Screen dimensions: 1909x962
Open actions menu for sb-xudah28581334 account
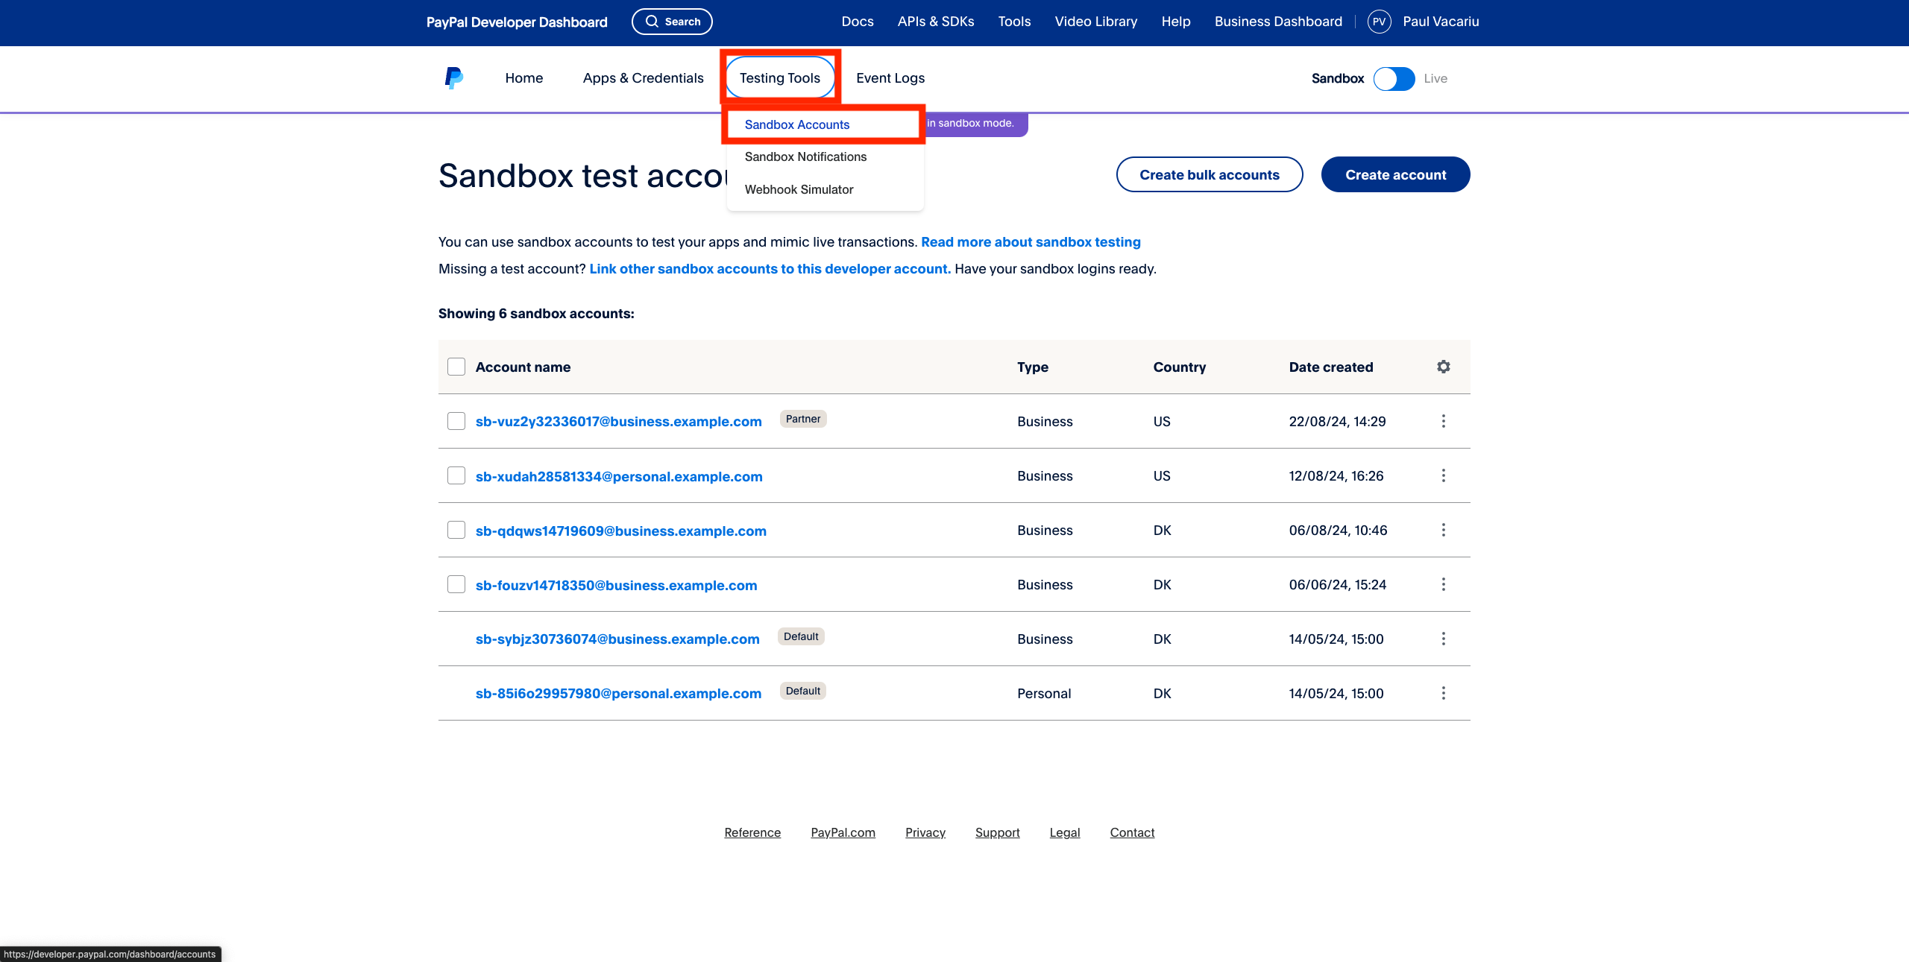pyautogui.click(x=1444, y=475)
